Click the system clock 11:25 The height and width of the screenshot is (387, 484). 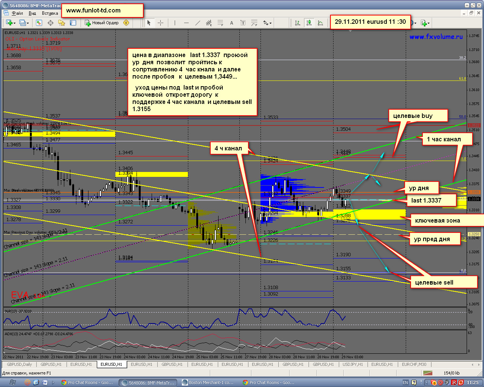[473, 382]
